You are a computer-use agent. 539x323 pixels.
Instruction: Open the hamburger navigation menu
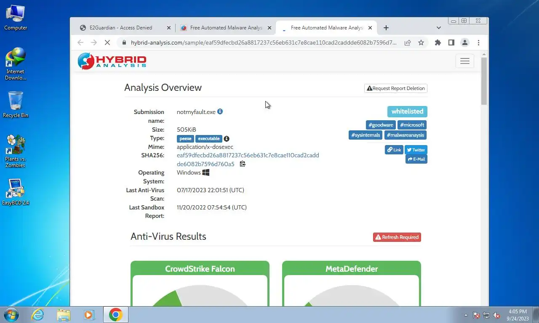(465, 61)
